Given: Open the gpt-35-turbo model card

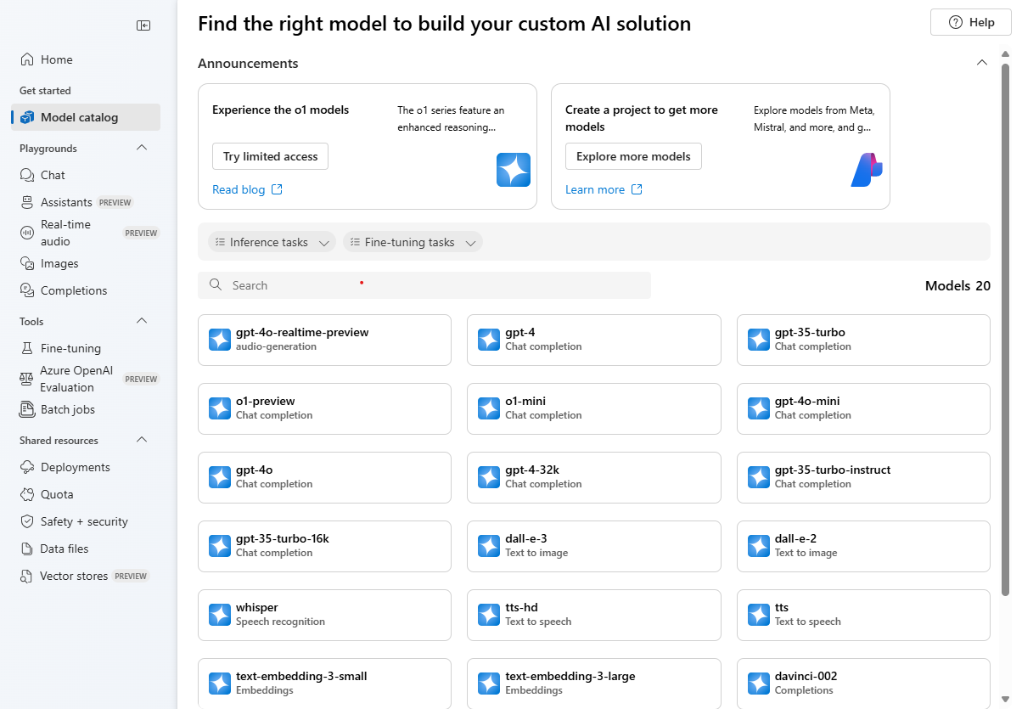Looking at the screenshot, I should click(863, 340).
